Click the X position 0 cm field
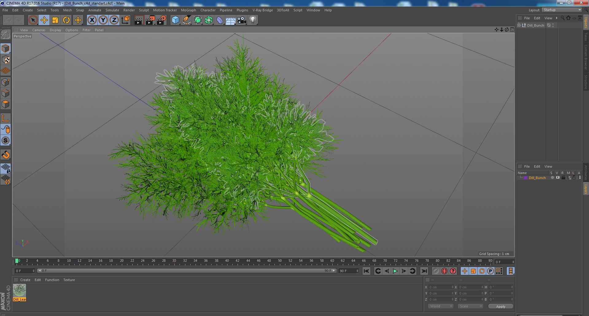Viewport: 589px width, 316px height. pos(441,287)
